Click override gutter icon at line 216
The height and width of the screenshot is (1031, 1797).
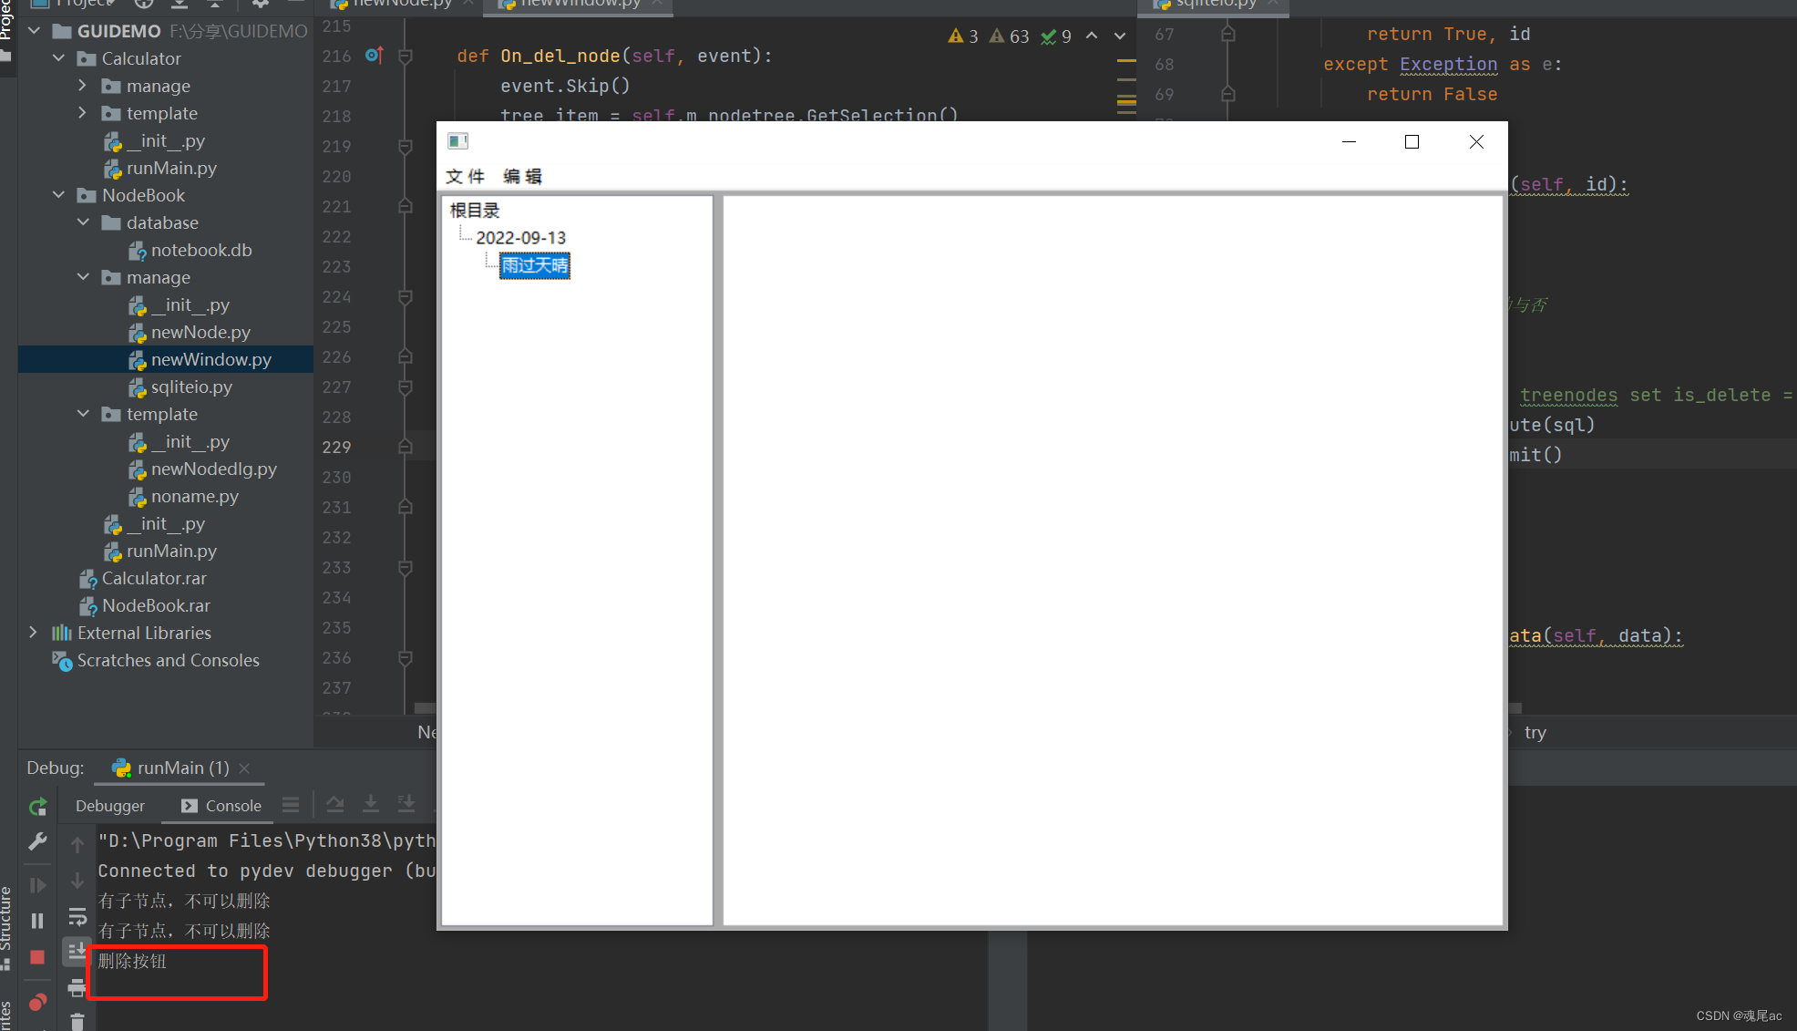[374, 56]
